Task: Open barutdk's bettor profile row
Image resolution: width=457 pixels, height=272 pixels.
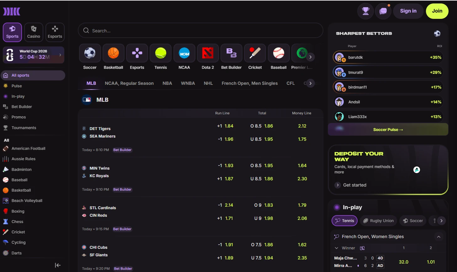Action: (x=388, y=57)
